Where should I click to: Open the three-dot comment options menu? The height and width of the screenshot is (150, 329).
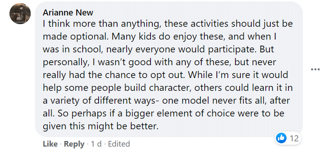pyautogui.click(x=315, y=69)
